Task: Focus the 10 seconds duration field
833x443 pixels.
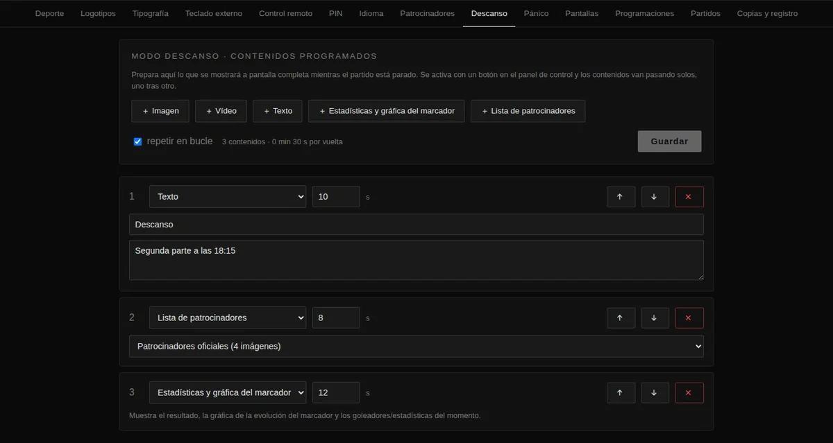Action: [336, 197]
